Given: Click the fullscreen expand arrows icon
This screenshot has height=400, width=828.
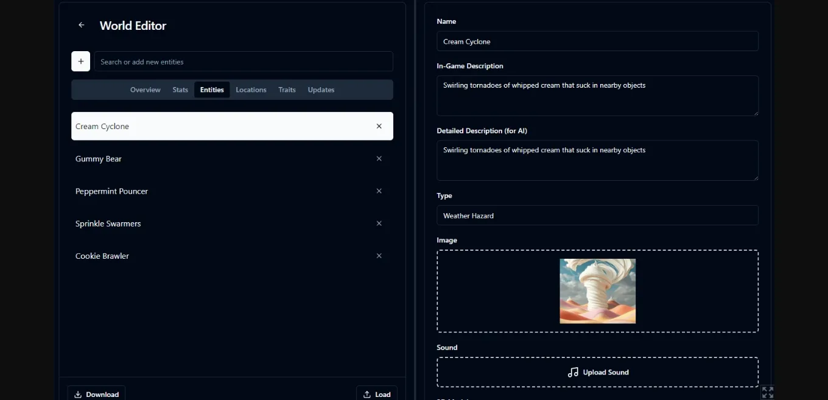Looking at the screenshot, I should click(x=767, y=392).
